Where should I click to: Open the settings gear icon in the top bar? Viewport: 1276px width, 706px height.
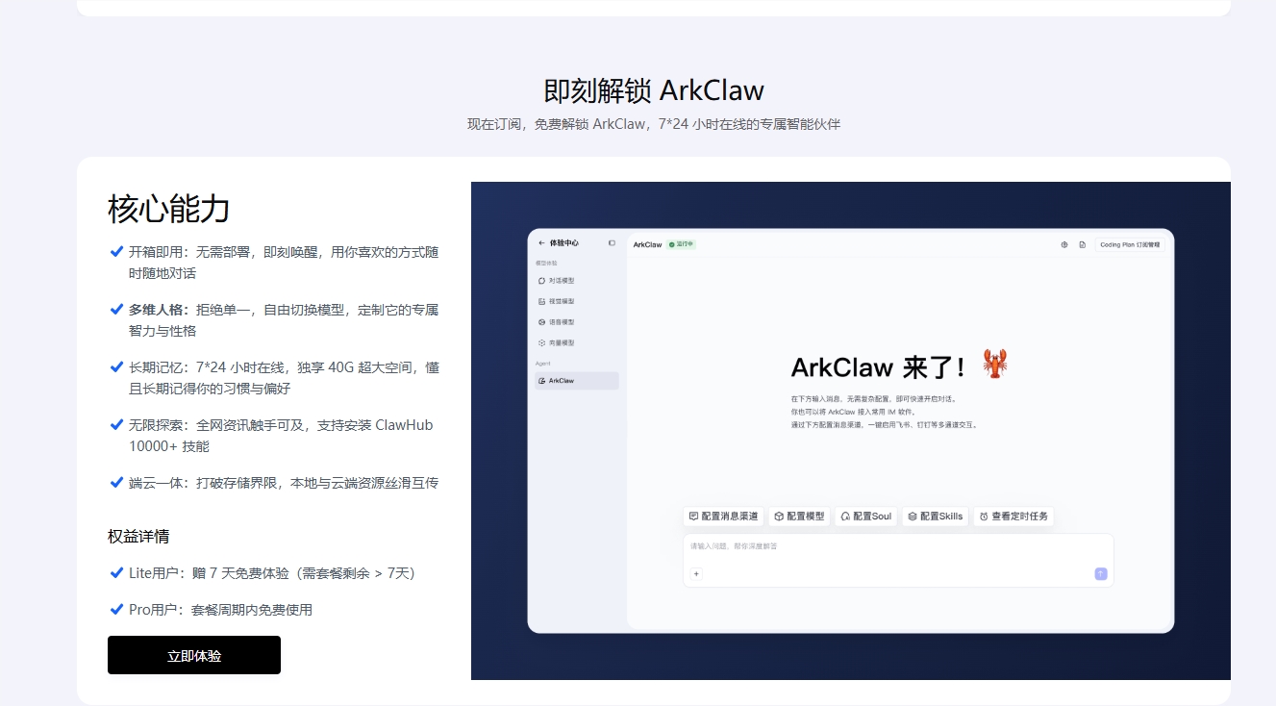tap(1064, 244)
